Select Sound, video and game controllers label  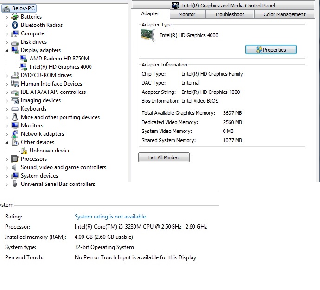pos(64,167)
